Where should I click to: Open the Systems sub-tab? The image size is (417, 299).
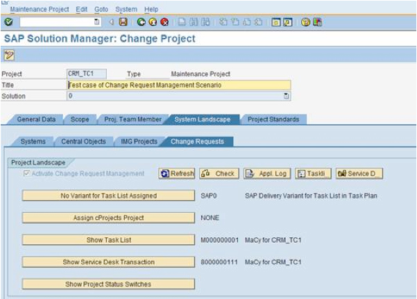pyautogui.click(x=33, y=142)
